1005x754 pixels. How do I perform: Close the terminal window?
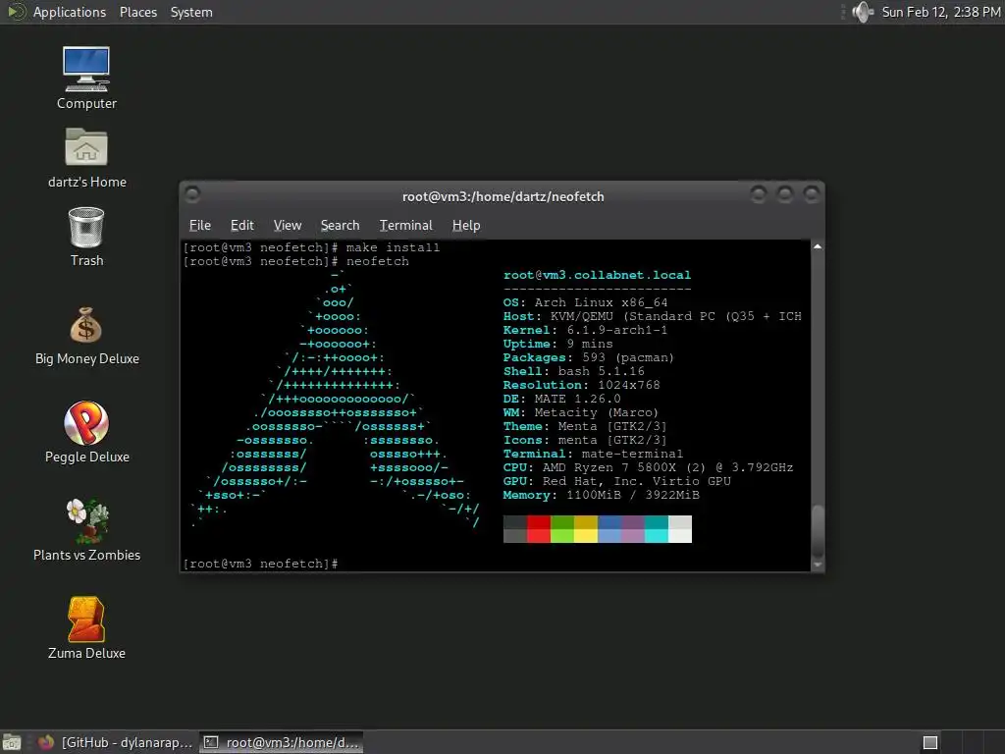point(812,193)
